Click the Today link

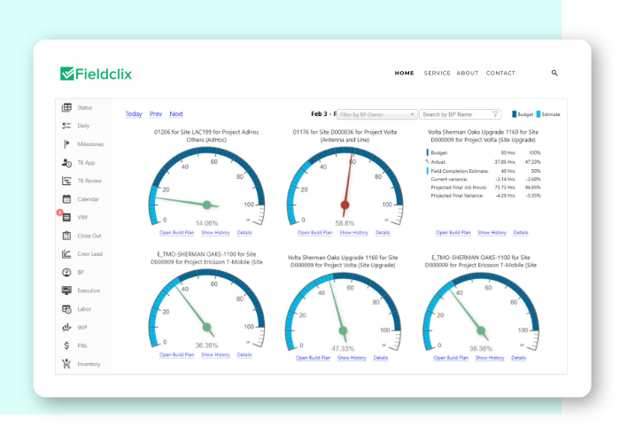pos(134,114)
